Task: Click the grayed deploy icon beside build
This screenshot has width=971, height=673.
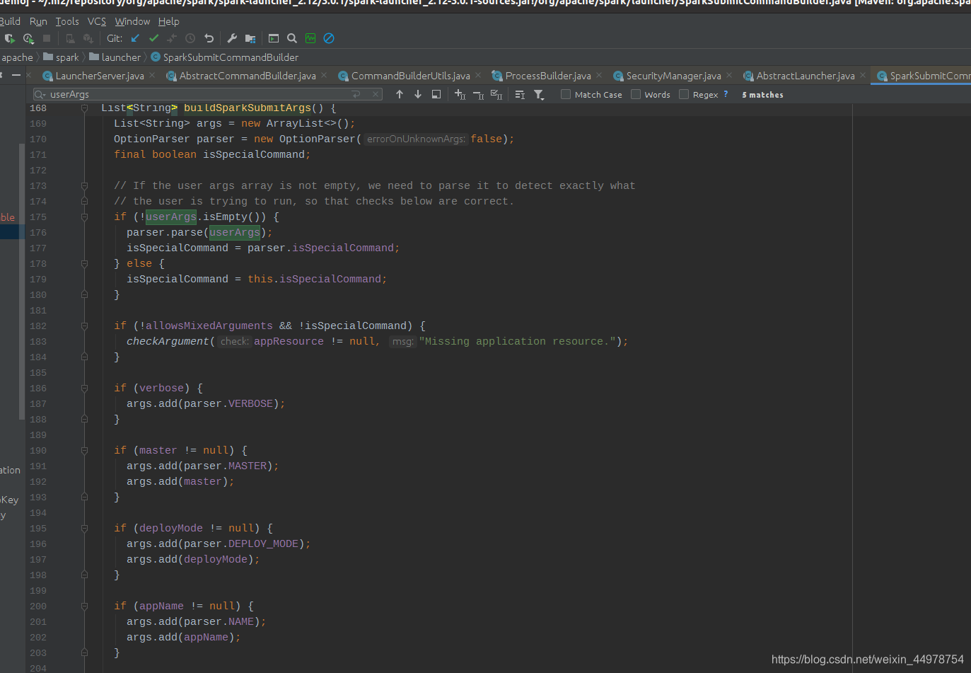Action: (88, 38)
